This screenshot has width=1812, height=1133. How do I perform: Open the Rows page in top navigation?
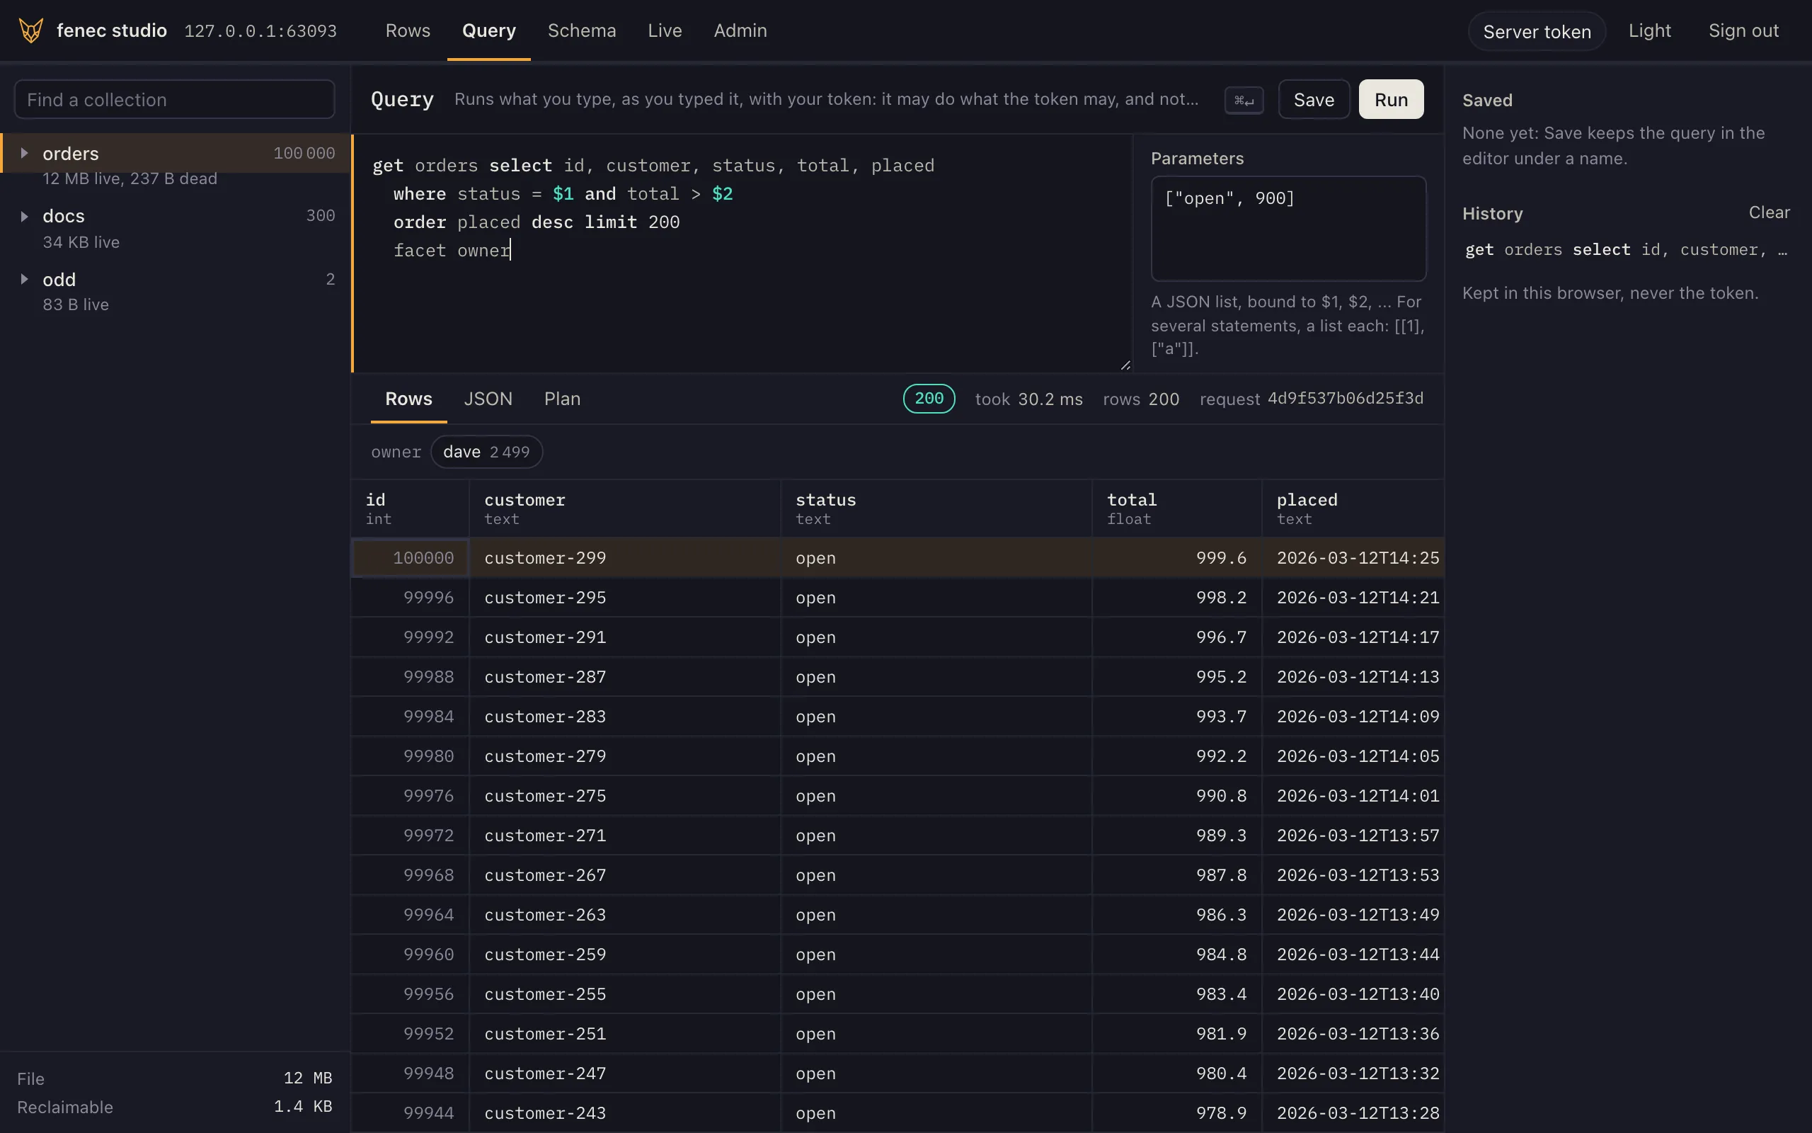click(x=407, y=30)
